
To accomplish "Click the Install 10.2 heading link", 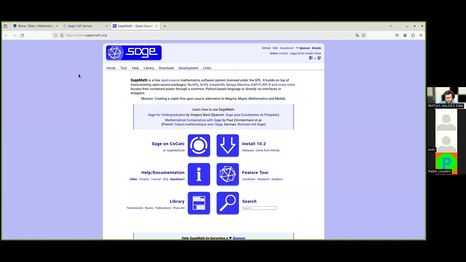I will (x=254, y=144).
